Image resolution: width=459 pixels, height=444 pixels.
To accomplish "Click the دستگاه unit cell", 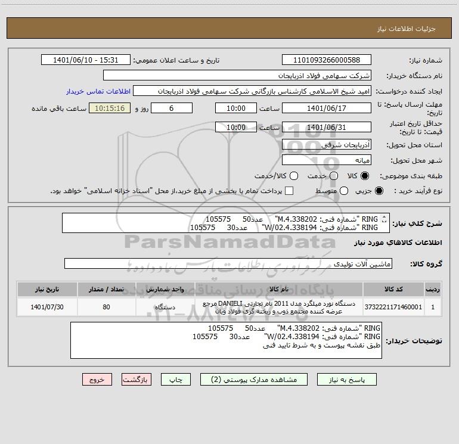I will coord(165,307).
